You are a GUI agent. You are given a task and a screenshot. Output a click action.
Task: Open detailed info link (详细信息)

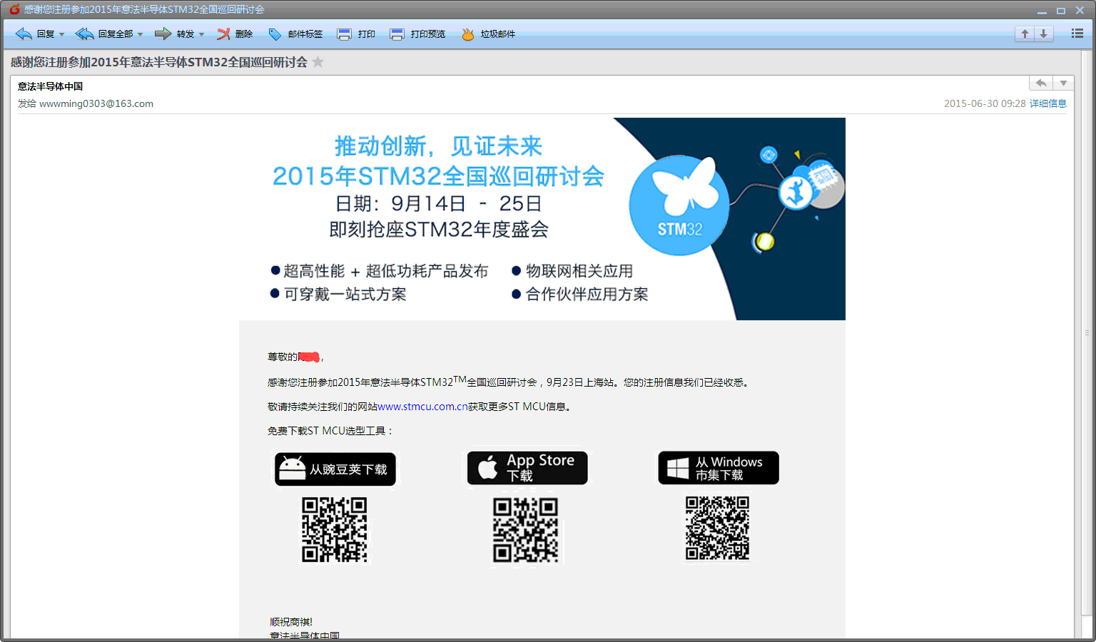point(1047,103)
